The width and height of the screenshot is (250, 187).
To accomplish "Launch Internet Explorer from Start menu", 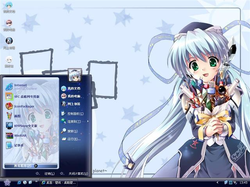I will (21, 87).
